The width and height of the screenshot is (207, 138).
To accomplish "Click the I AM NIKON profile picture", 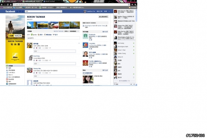I will click(x=15, y=39).
